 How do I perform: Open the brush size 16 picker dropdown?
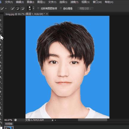(33, 8)
